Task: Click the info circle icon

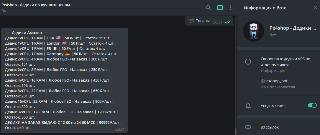Action: tap(248, 62)
